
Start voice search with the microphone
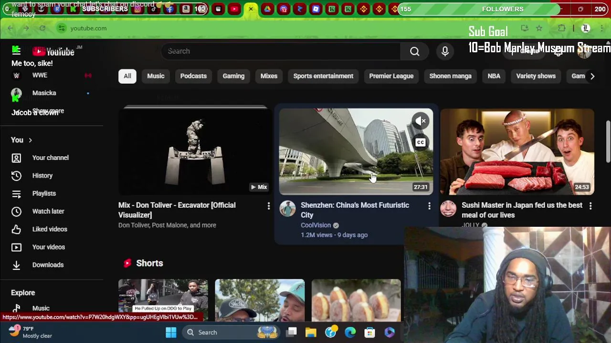click(x=445, y=51)
